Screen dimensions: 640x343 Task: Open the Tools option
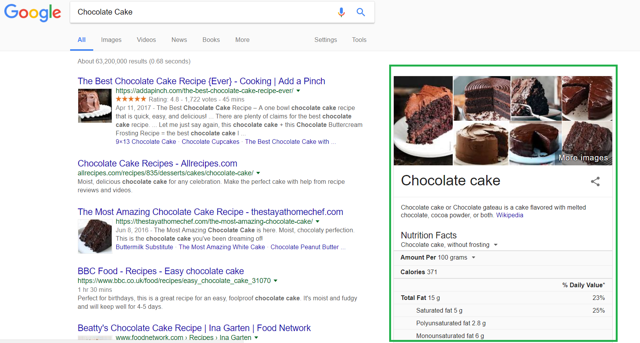(x=359, y=40)
